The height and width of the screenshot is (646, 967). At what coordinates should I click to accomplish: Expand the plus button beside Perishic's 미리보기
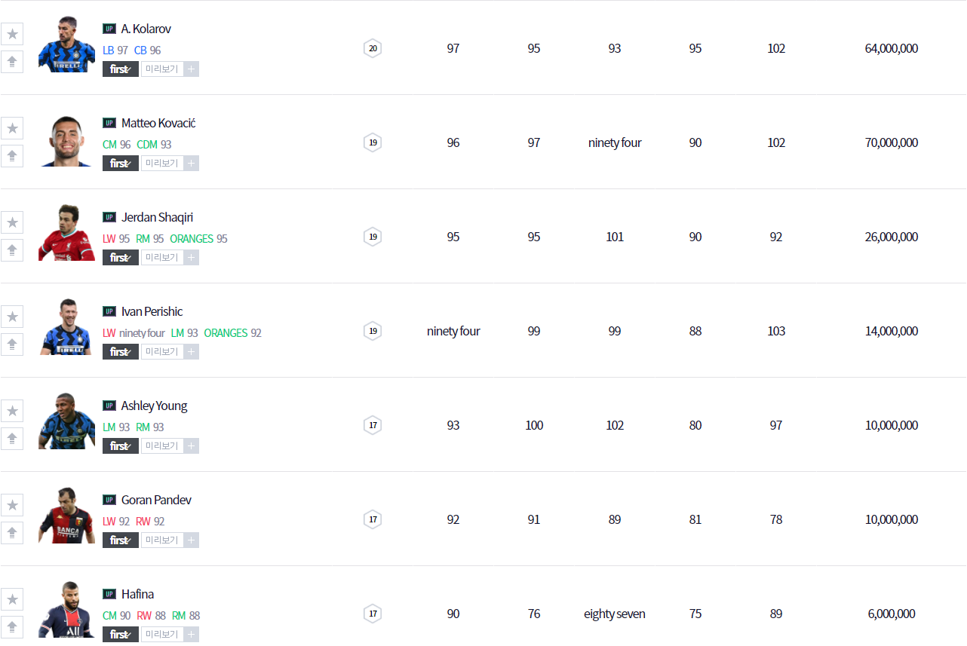point(192,352)
